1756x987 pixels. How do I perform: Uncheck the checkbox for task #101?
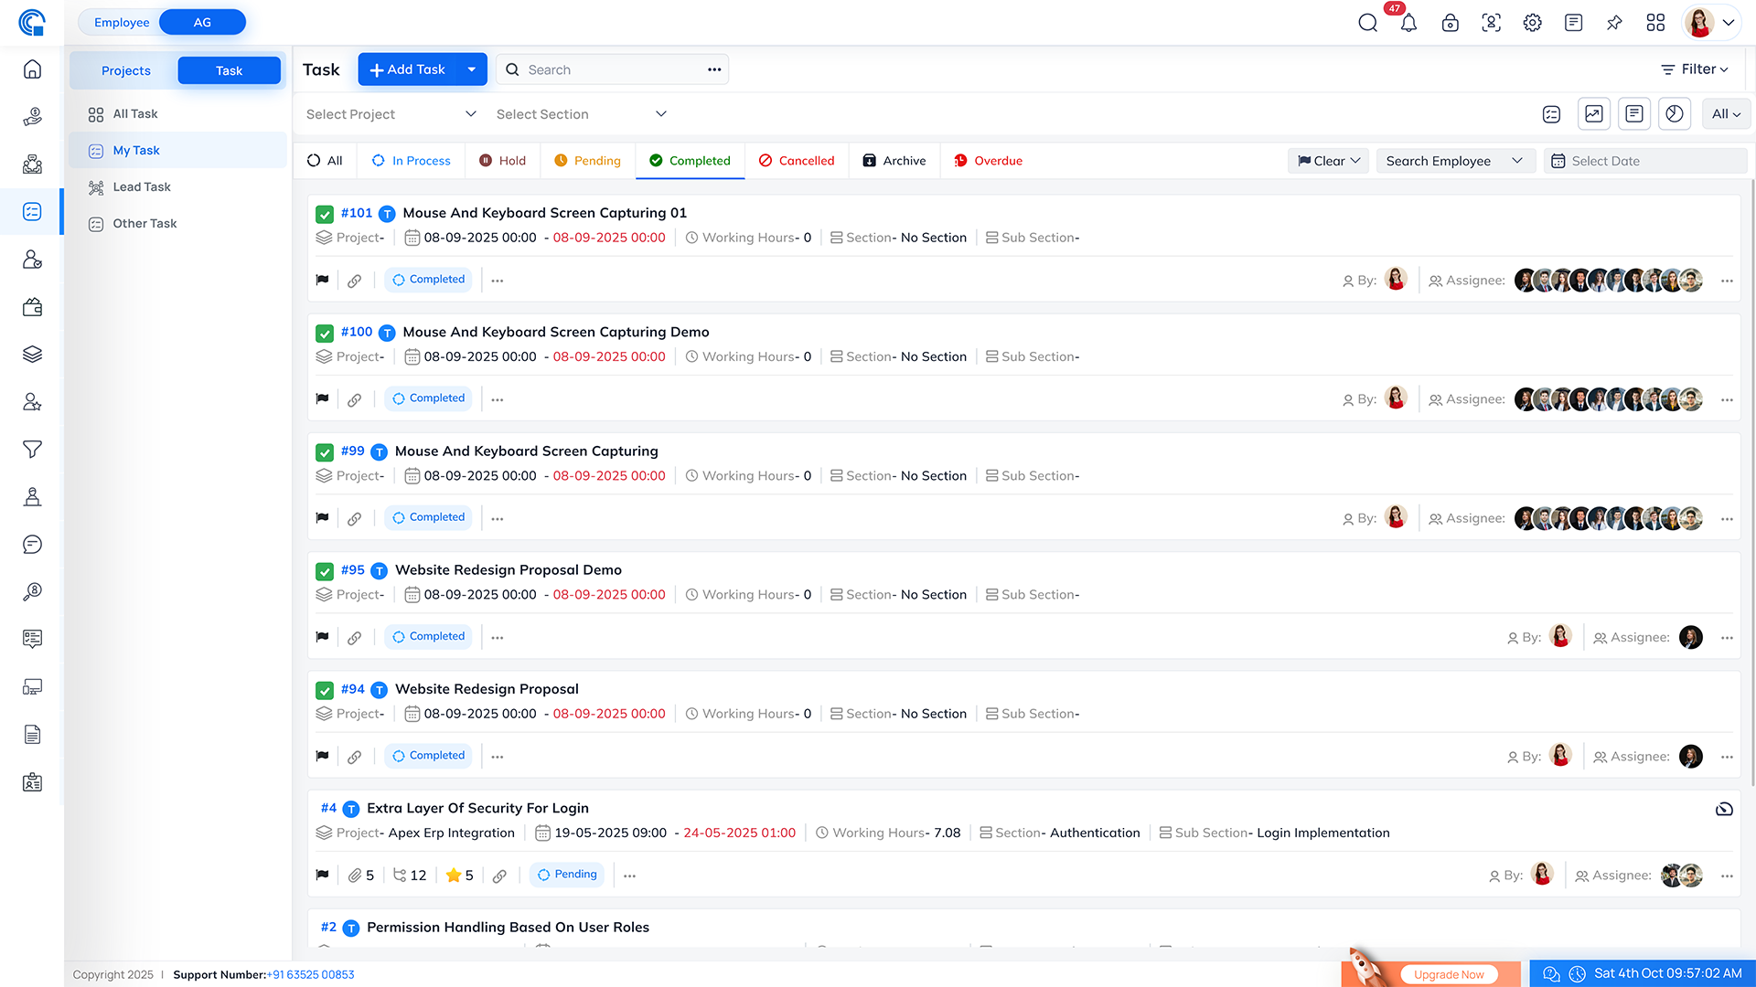(x=325, y=214)
